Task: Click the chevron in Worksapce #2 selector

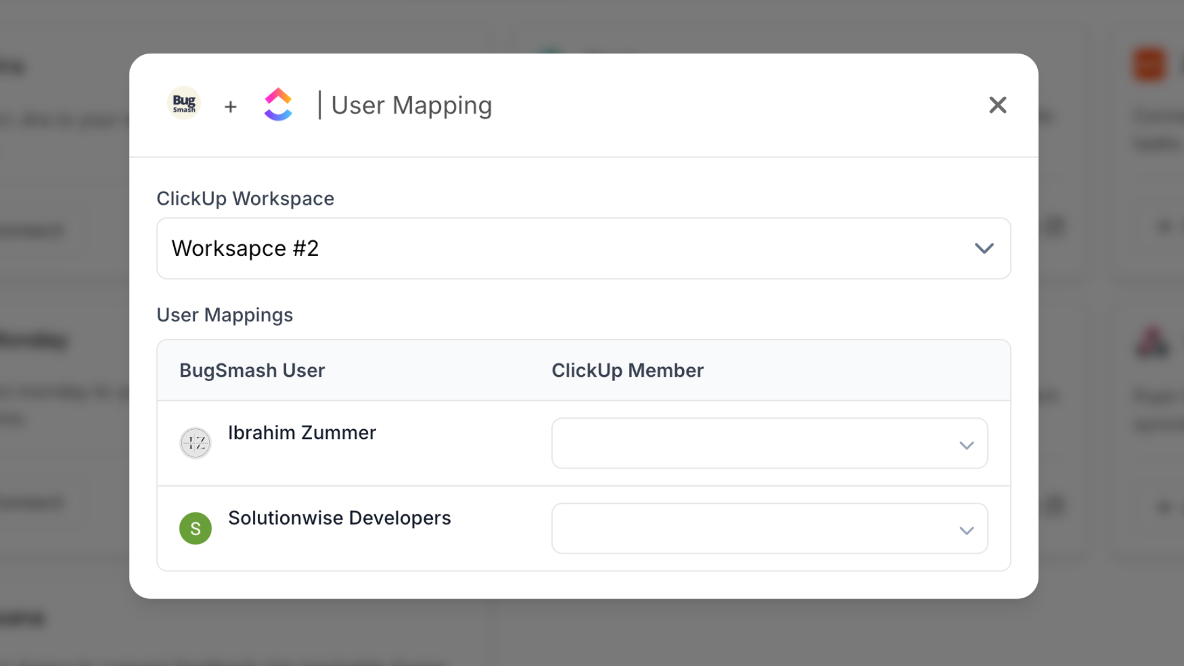Action: [984, 249]
